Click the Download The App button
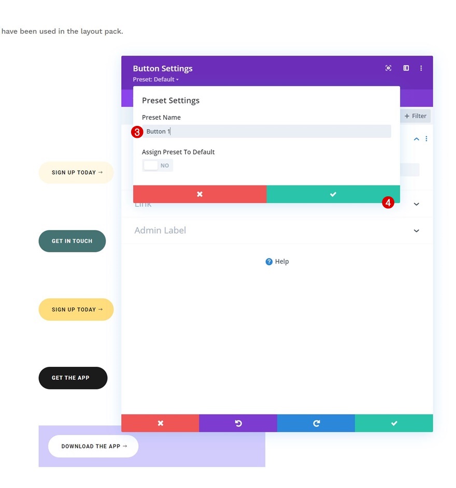The height and width of the screenshot is (488, 456). click(93, 446)
